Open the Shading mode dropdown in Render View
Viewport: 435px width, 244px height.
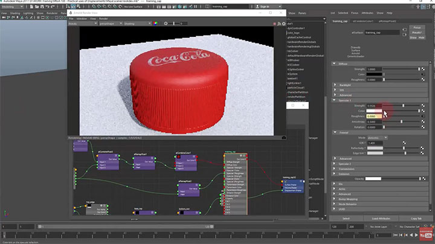(137, 24)
